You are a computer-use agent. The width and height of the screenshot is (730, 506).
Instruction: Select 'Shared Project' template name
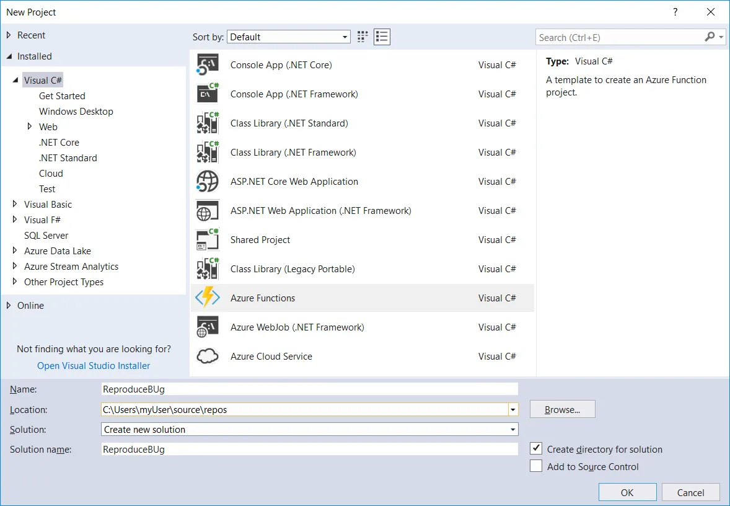tap(260, 240)
